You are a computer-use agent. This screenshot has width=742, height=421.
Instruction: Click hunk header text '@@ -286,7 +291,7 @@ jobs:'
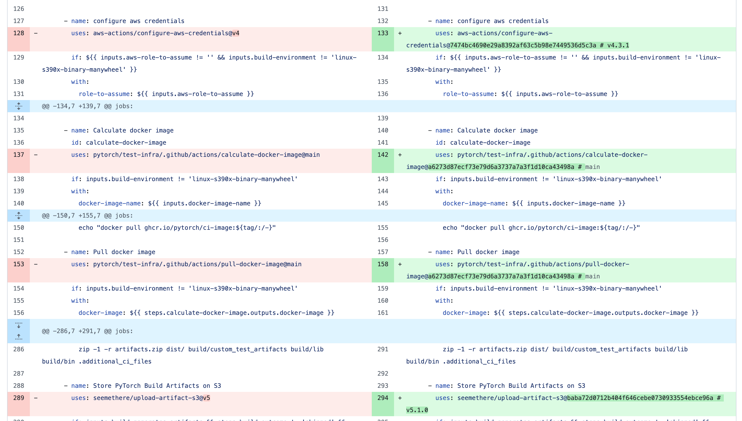click(x=88, y=331)
